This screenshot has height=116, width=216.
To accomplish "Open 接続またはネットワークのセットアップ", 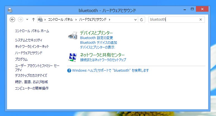I will [x=103, y=60].
